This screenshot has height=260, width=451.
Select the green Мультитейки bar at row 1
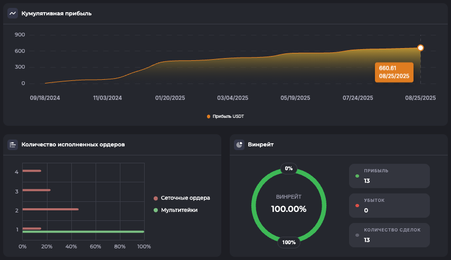pos(83,231)
